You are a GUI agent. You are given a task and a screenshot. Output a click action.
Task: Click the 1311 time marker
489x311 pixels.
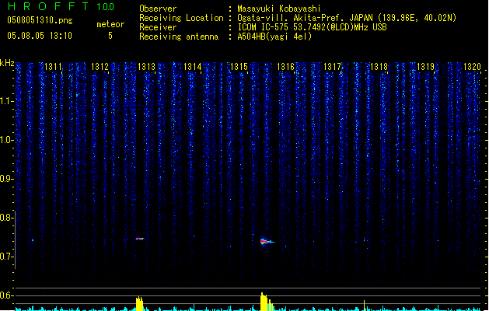[53, 67]
